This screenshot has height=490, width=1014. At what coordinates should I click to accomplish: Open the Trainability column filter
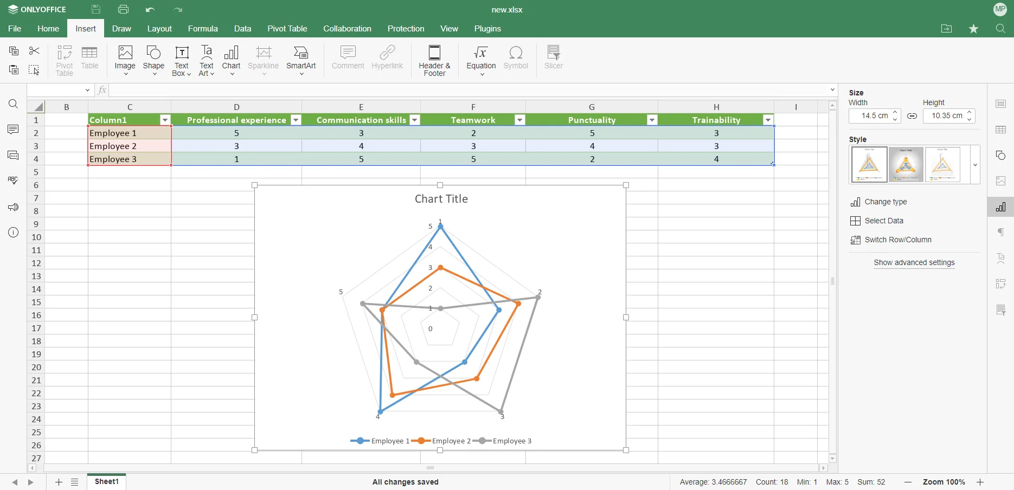pyautogui.click(x=768, y=120)
